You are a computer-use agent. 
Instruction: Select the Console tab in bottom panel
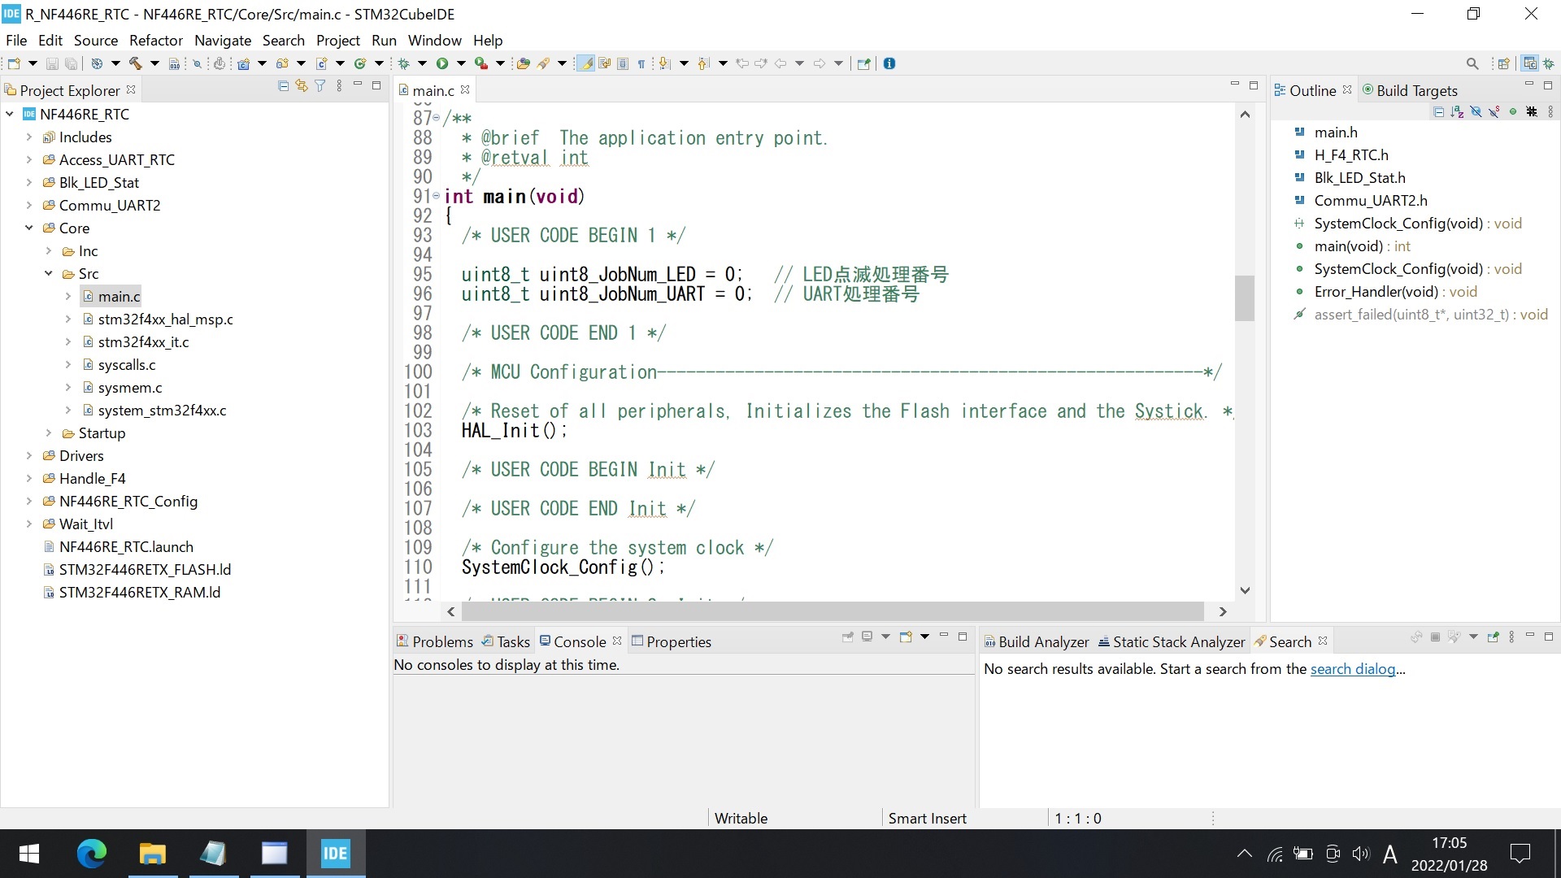pos(576,641)
